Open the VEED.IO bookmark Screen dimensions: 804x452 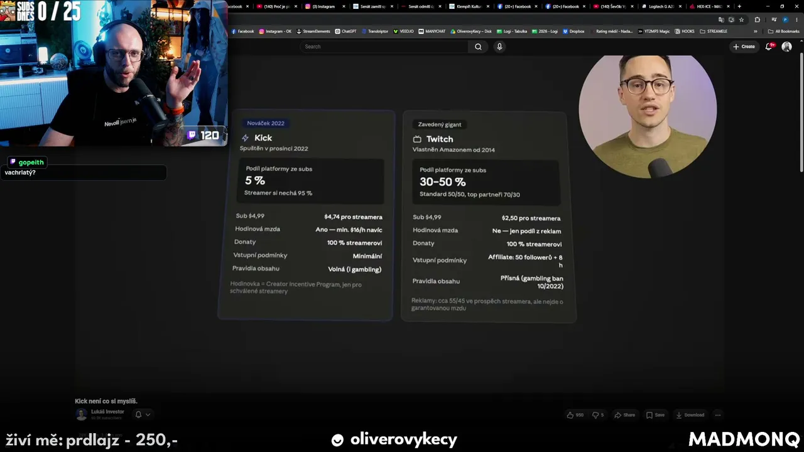point(403,31)
